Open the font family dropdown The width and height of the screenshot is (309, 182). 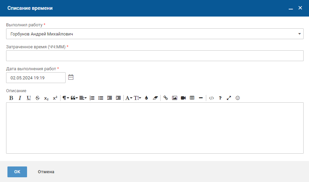pyautogui.click(x=129, y=98)
